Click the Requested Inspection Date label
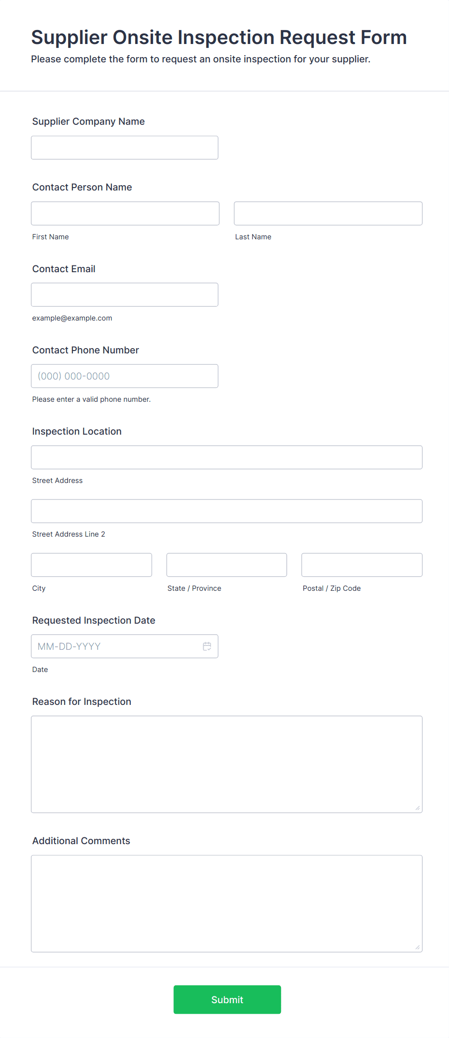Viewport: 449px width, 1038px height. click(x=94, y=620)
